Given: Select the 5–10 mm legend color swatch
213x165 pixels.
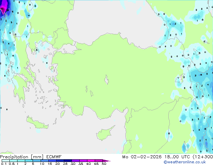Looking at the screenshot, I should [37, 161].
